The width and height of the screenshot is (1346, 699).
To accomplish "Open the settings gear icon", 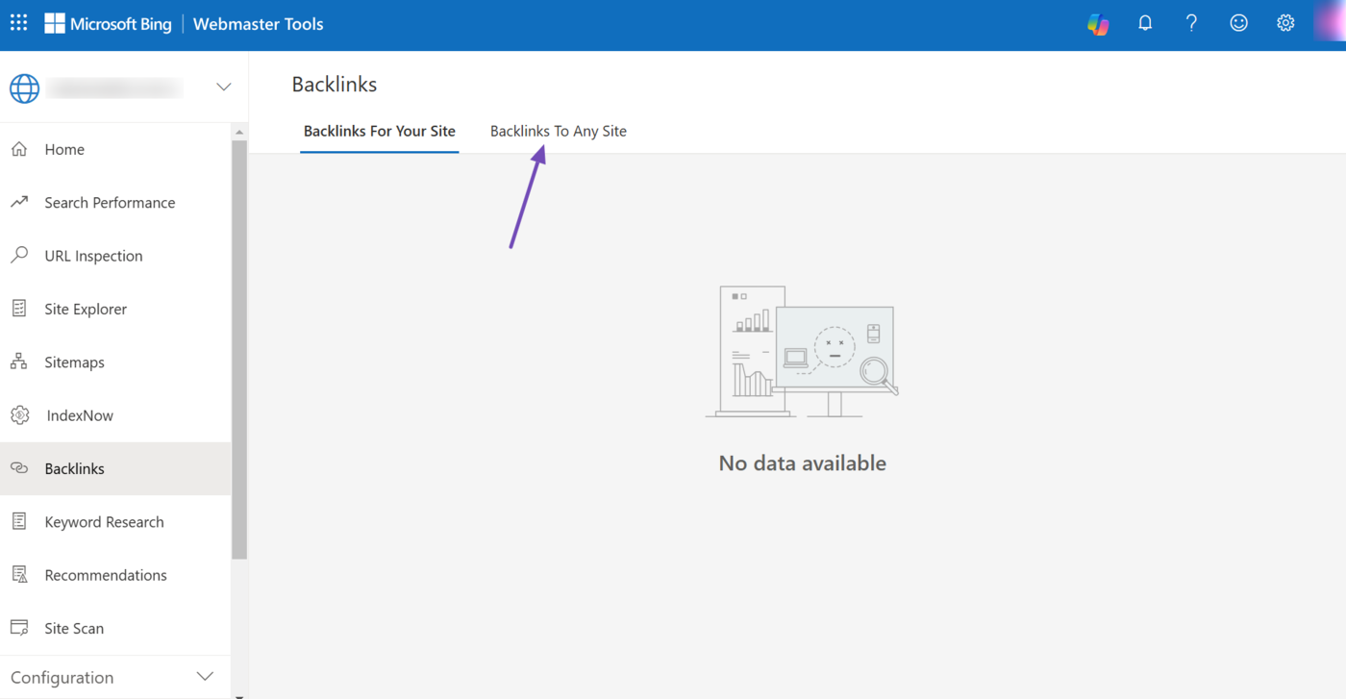I will (1285, 23).
